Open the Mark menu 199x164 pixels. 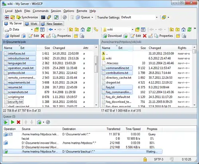18,11
